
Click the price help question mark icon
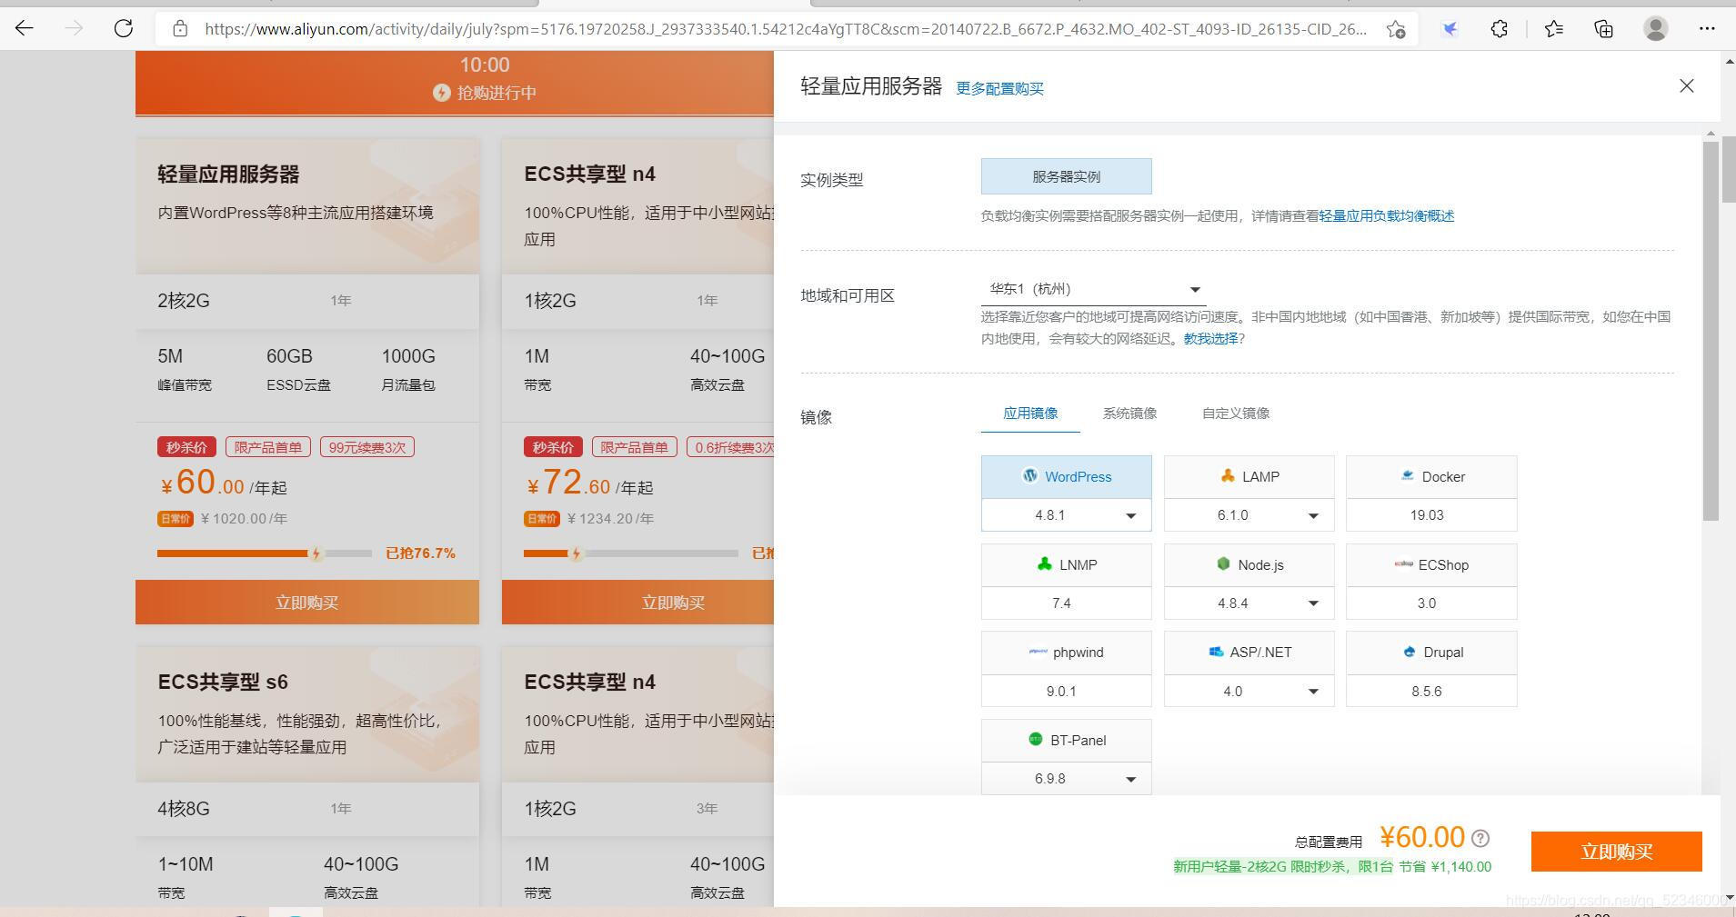pos(1480,838)
